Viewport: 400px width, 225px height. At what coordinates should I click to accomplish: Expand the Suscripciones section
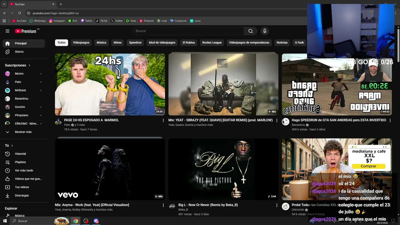pos(17,65)
